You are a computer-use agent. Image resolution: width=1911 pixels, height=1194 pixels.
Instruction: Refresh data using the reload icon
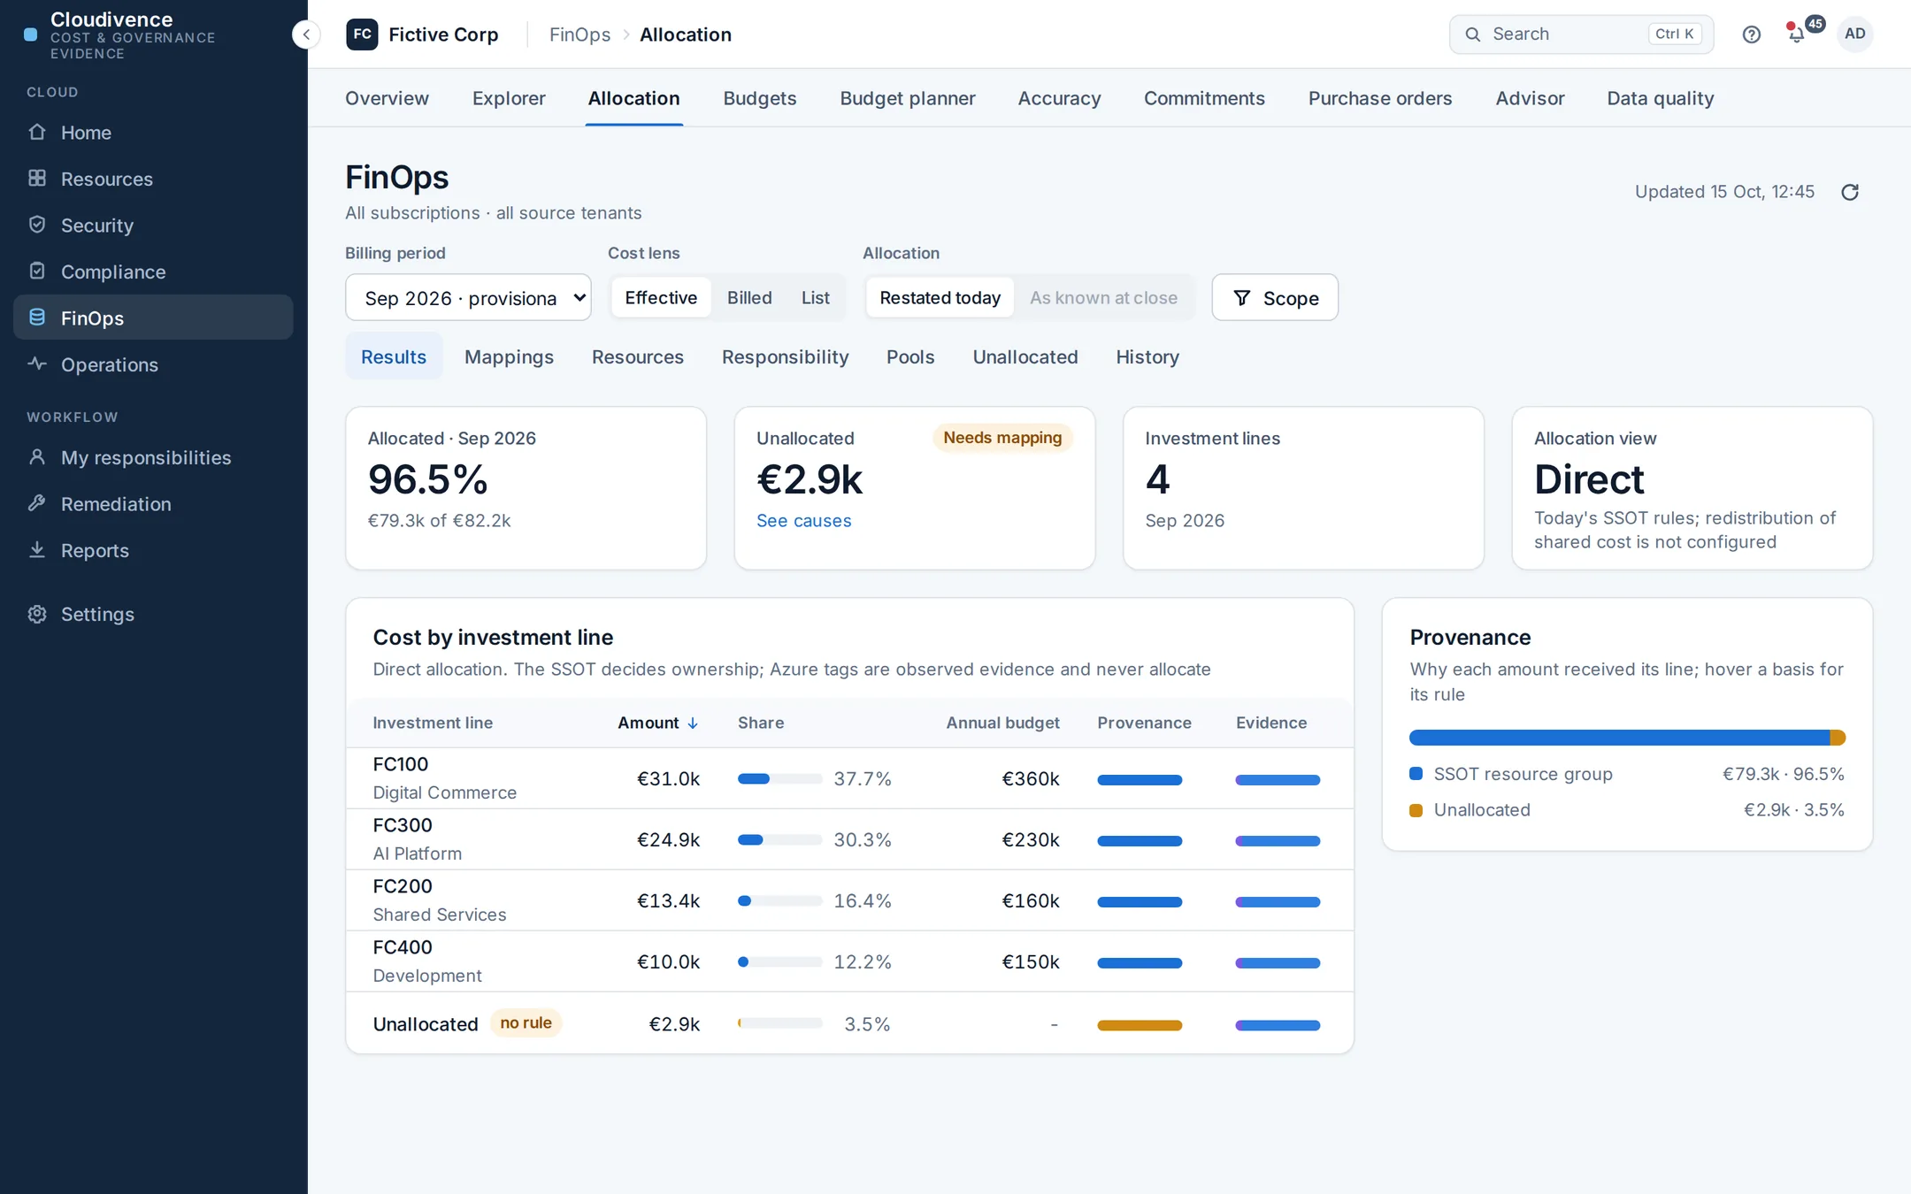[1850, 192]
